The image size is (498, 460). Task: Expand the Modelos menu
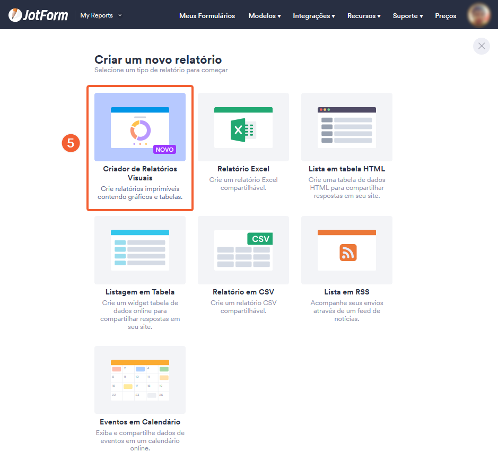point(265,15)
